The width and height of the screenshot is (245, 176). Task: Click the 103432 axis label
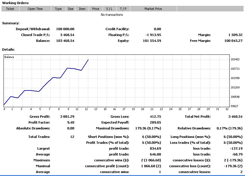point(235,59)
